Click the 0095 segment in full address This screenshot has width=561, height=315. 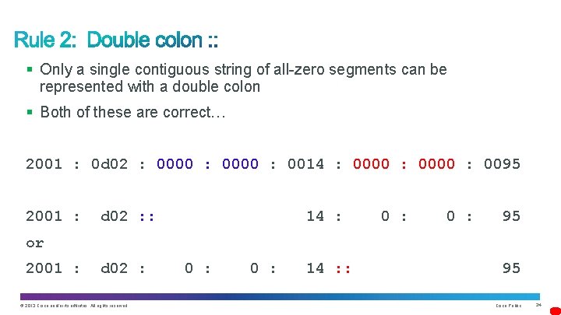[x=502, y=164]
